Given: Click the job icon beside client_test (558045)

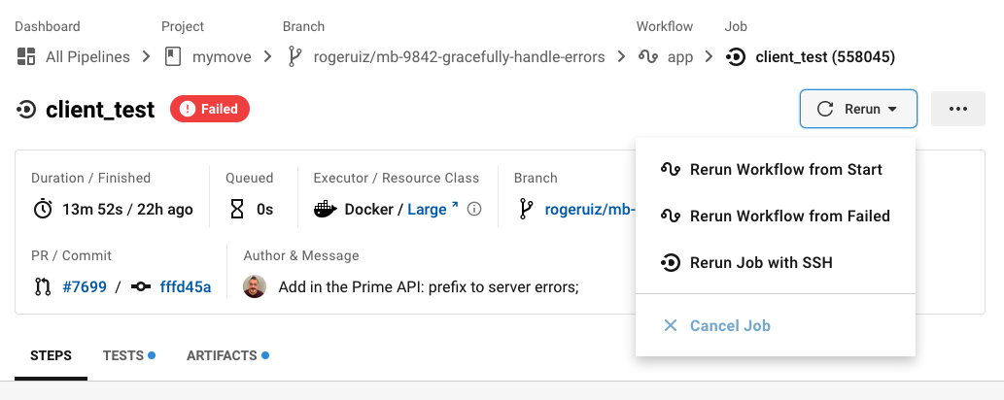Looking at the screenshot, I should (735, 57).
